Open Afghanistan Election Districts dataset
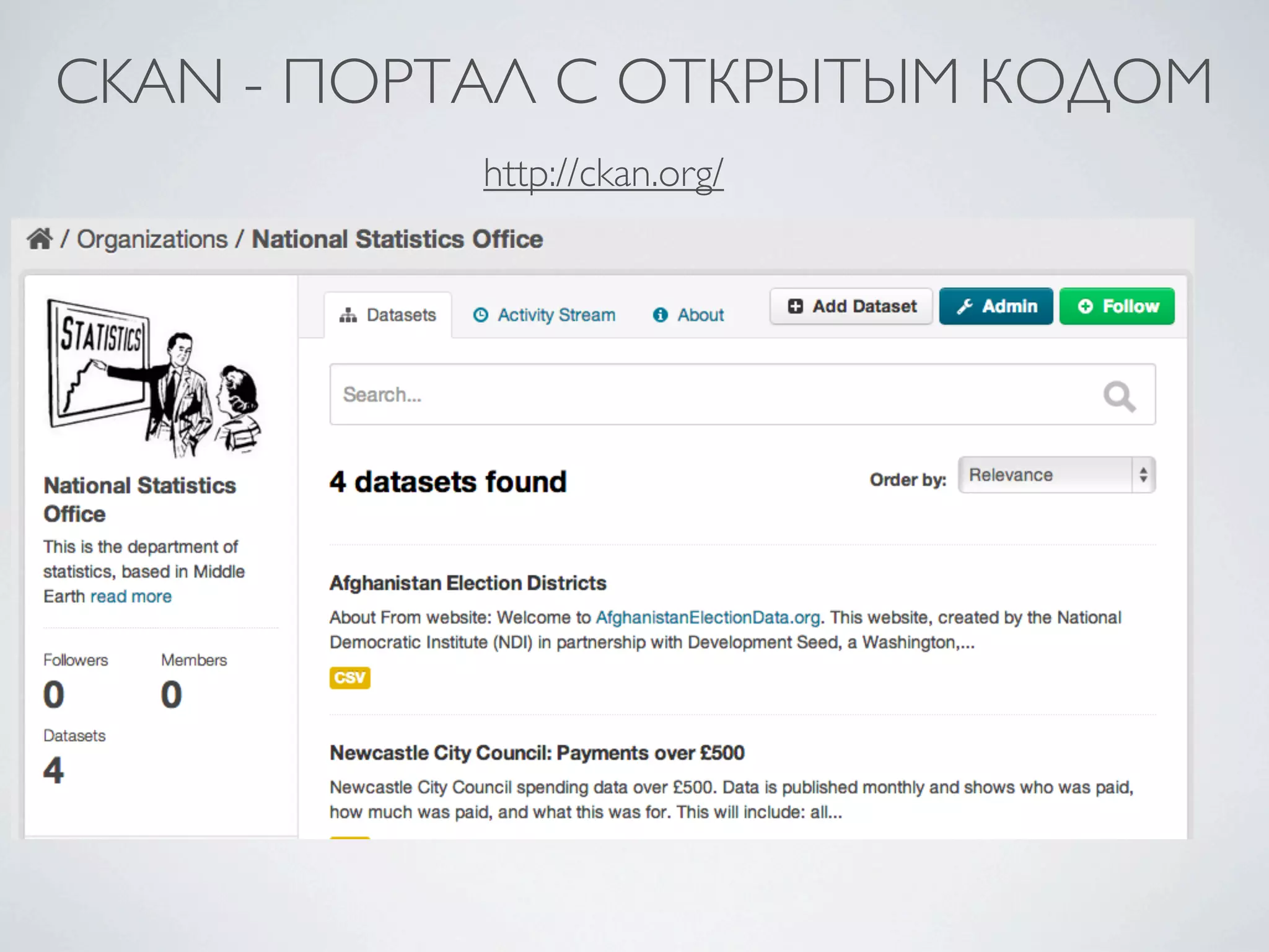 coord(468,583)
